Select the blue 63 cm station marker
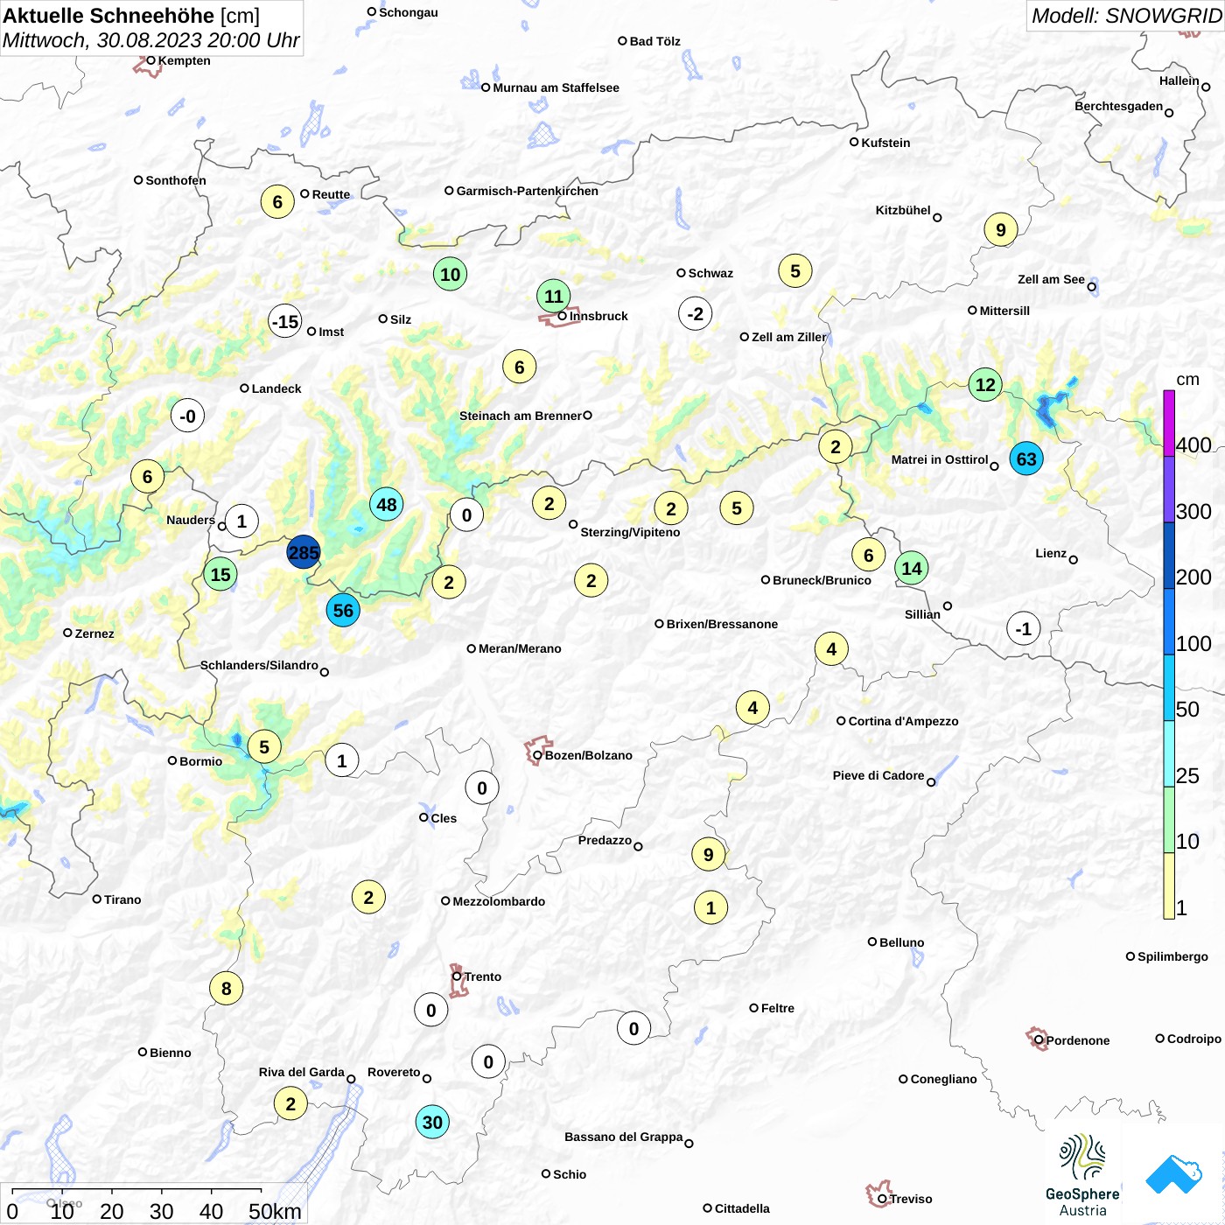The image size is (1225, 1225). tap(1026, 458)
